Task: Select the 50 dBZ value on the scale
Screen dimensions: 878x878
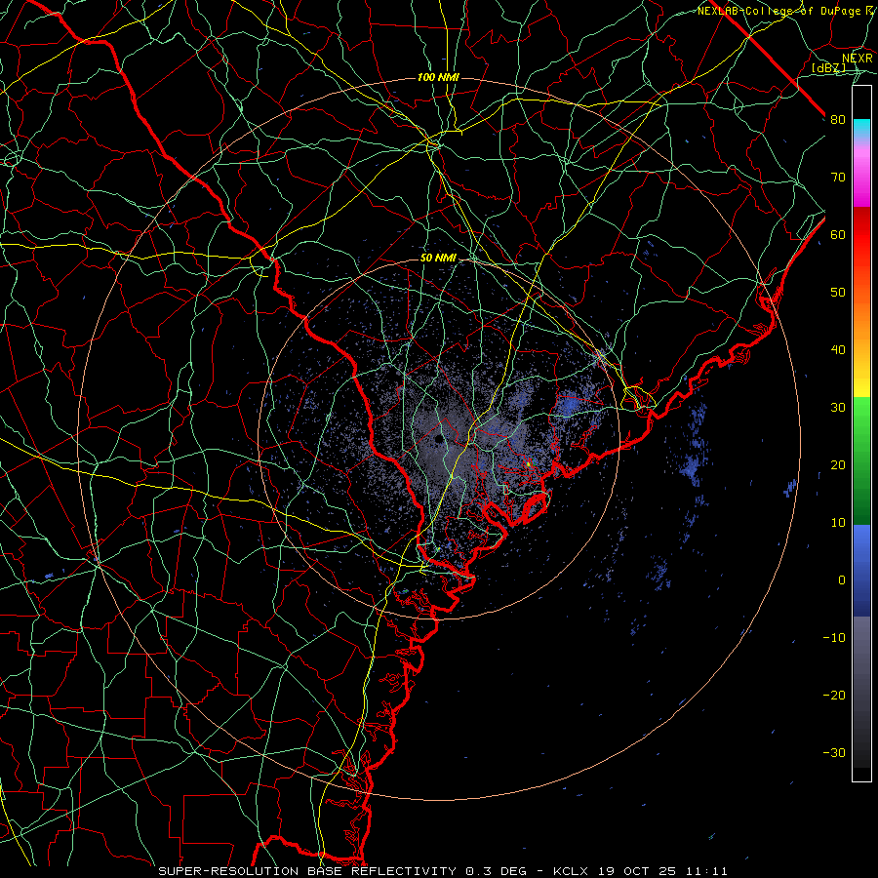Action: tap(838, 293)
